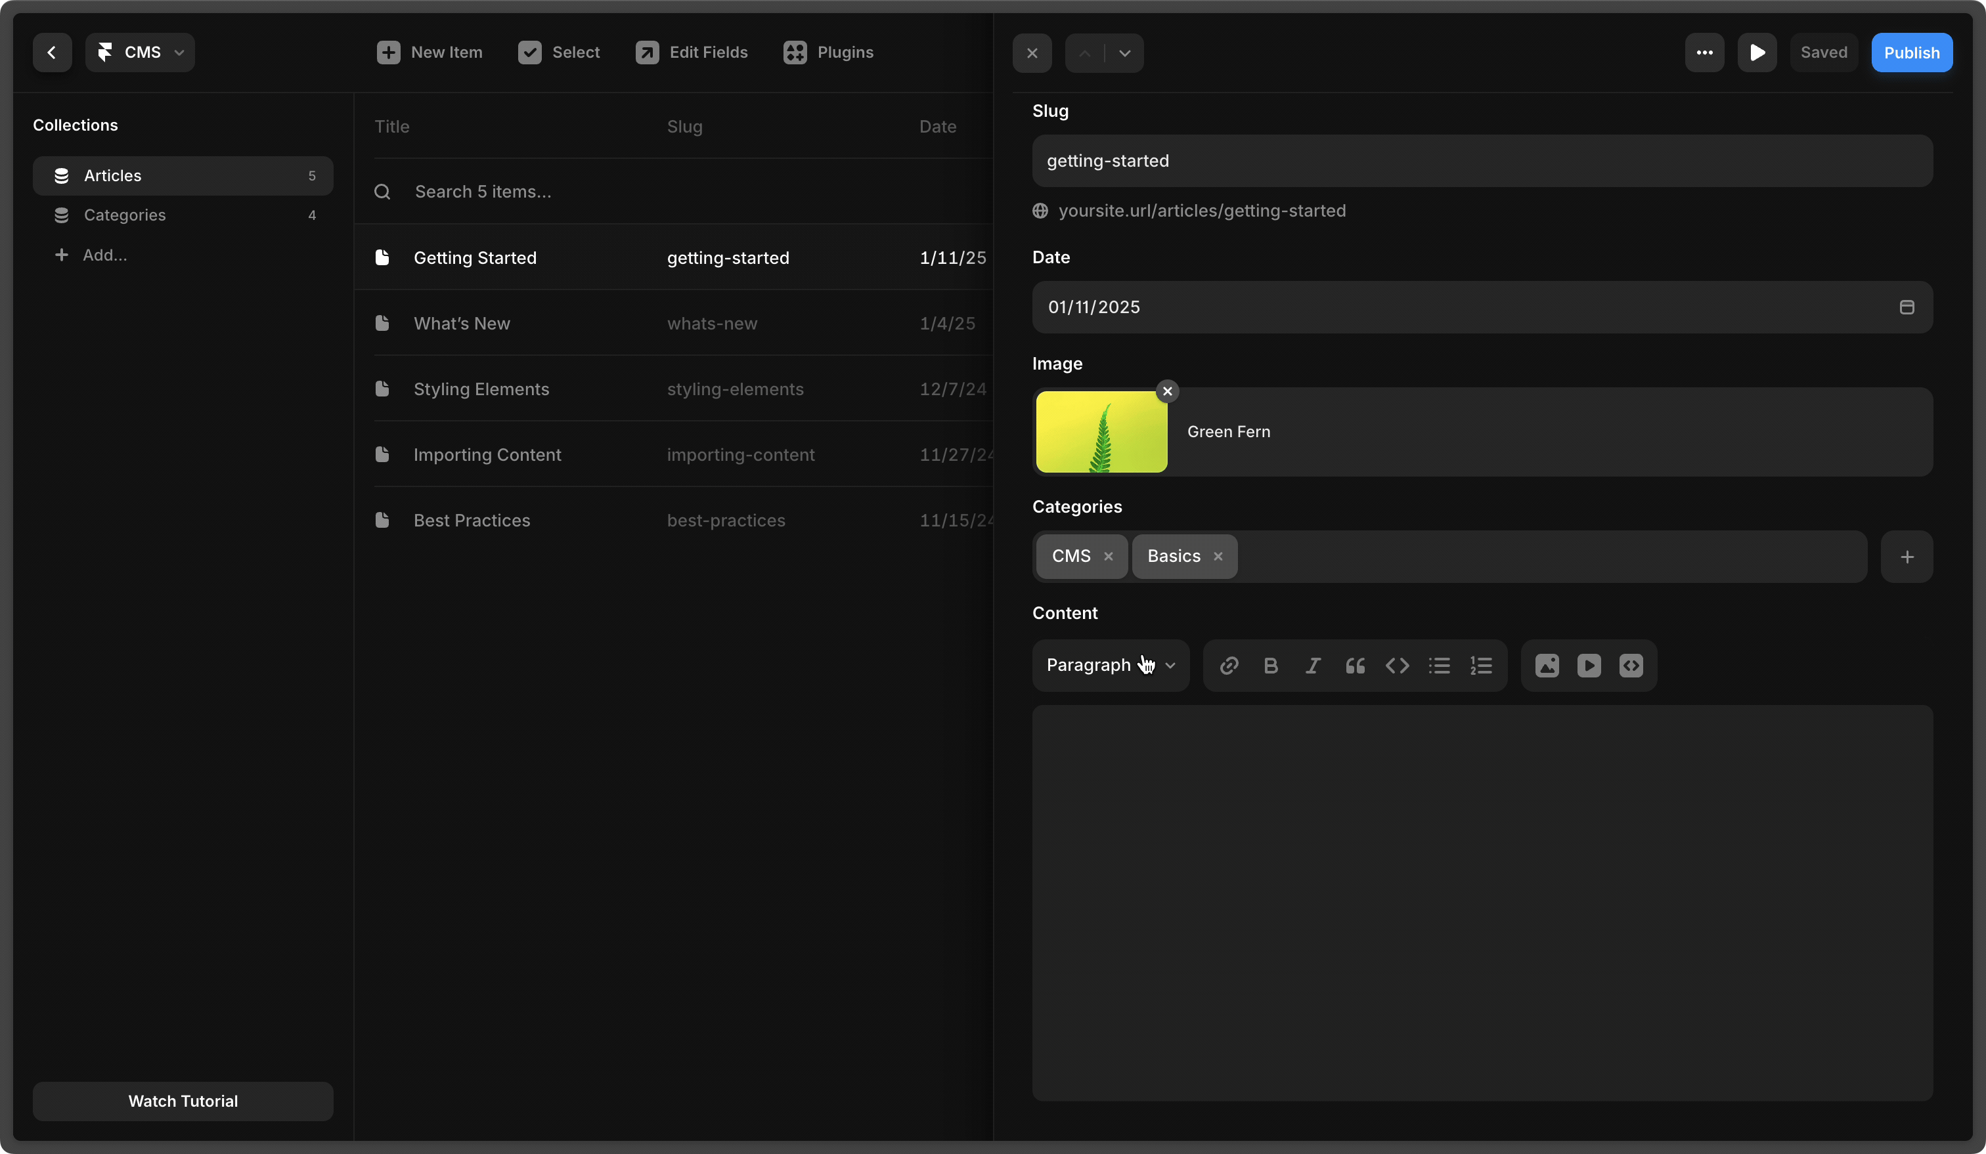
Task: Open the Paragraph style dropdown
Action: (1111, 666)
